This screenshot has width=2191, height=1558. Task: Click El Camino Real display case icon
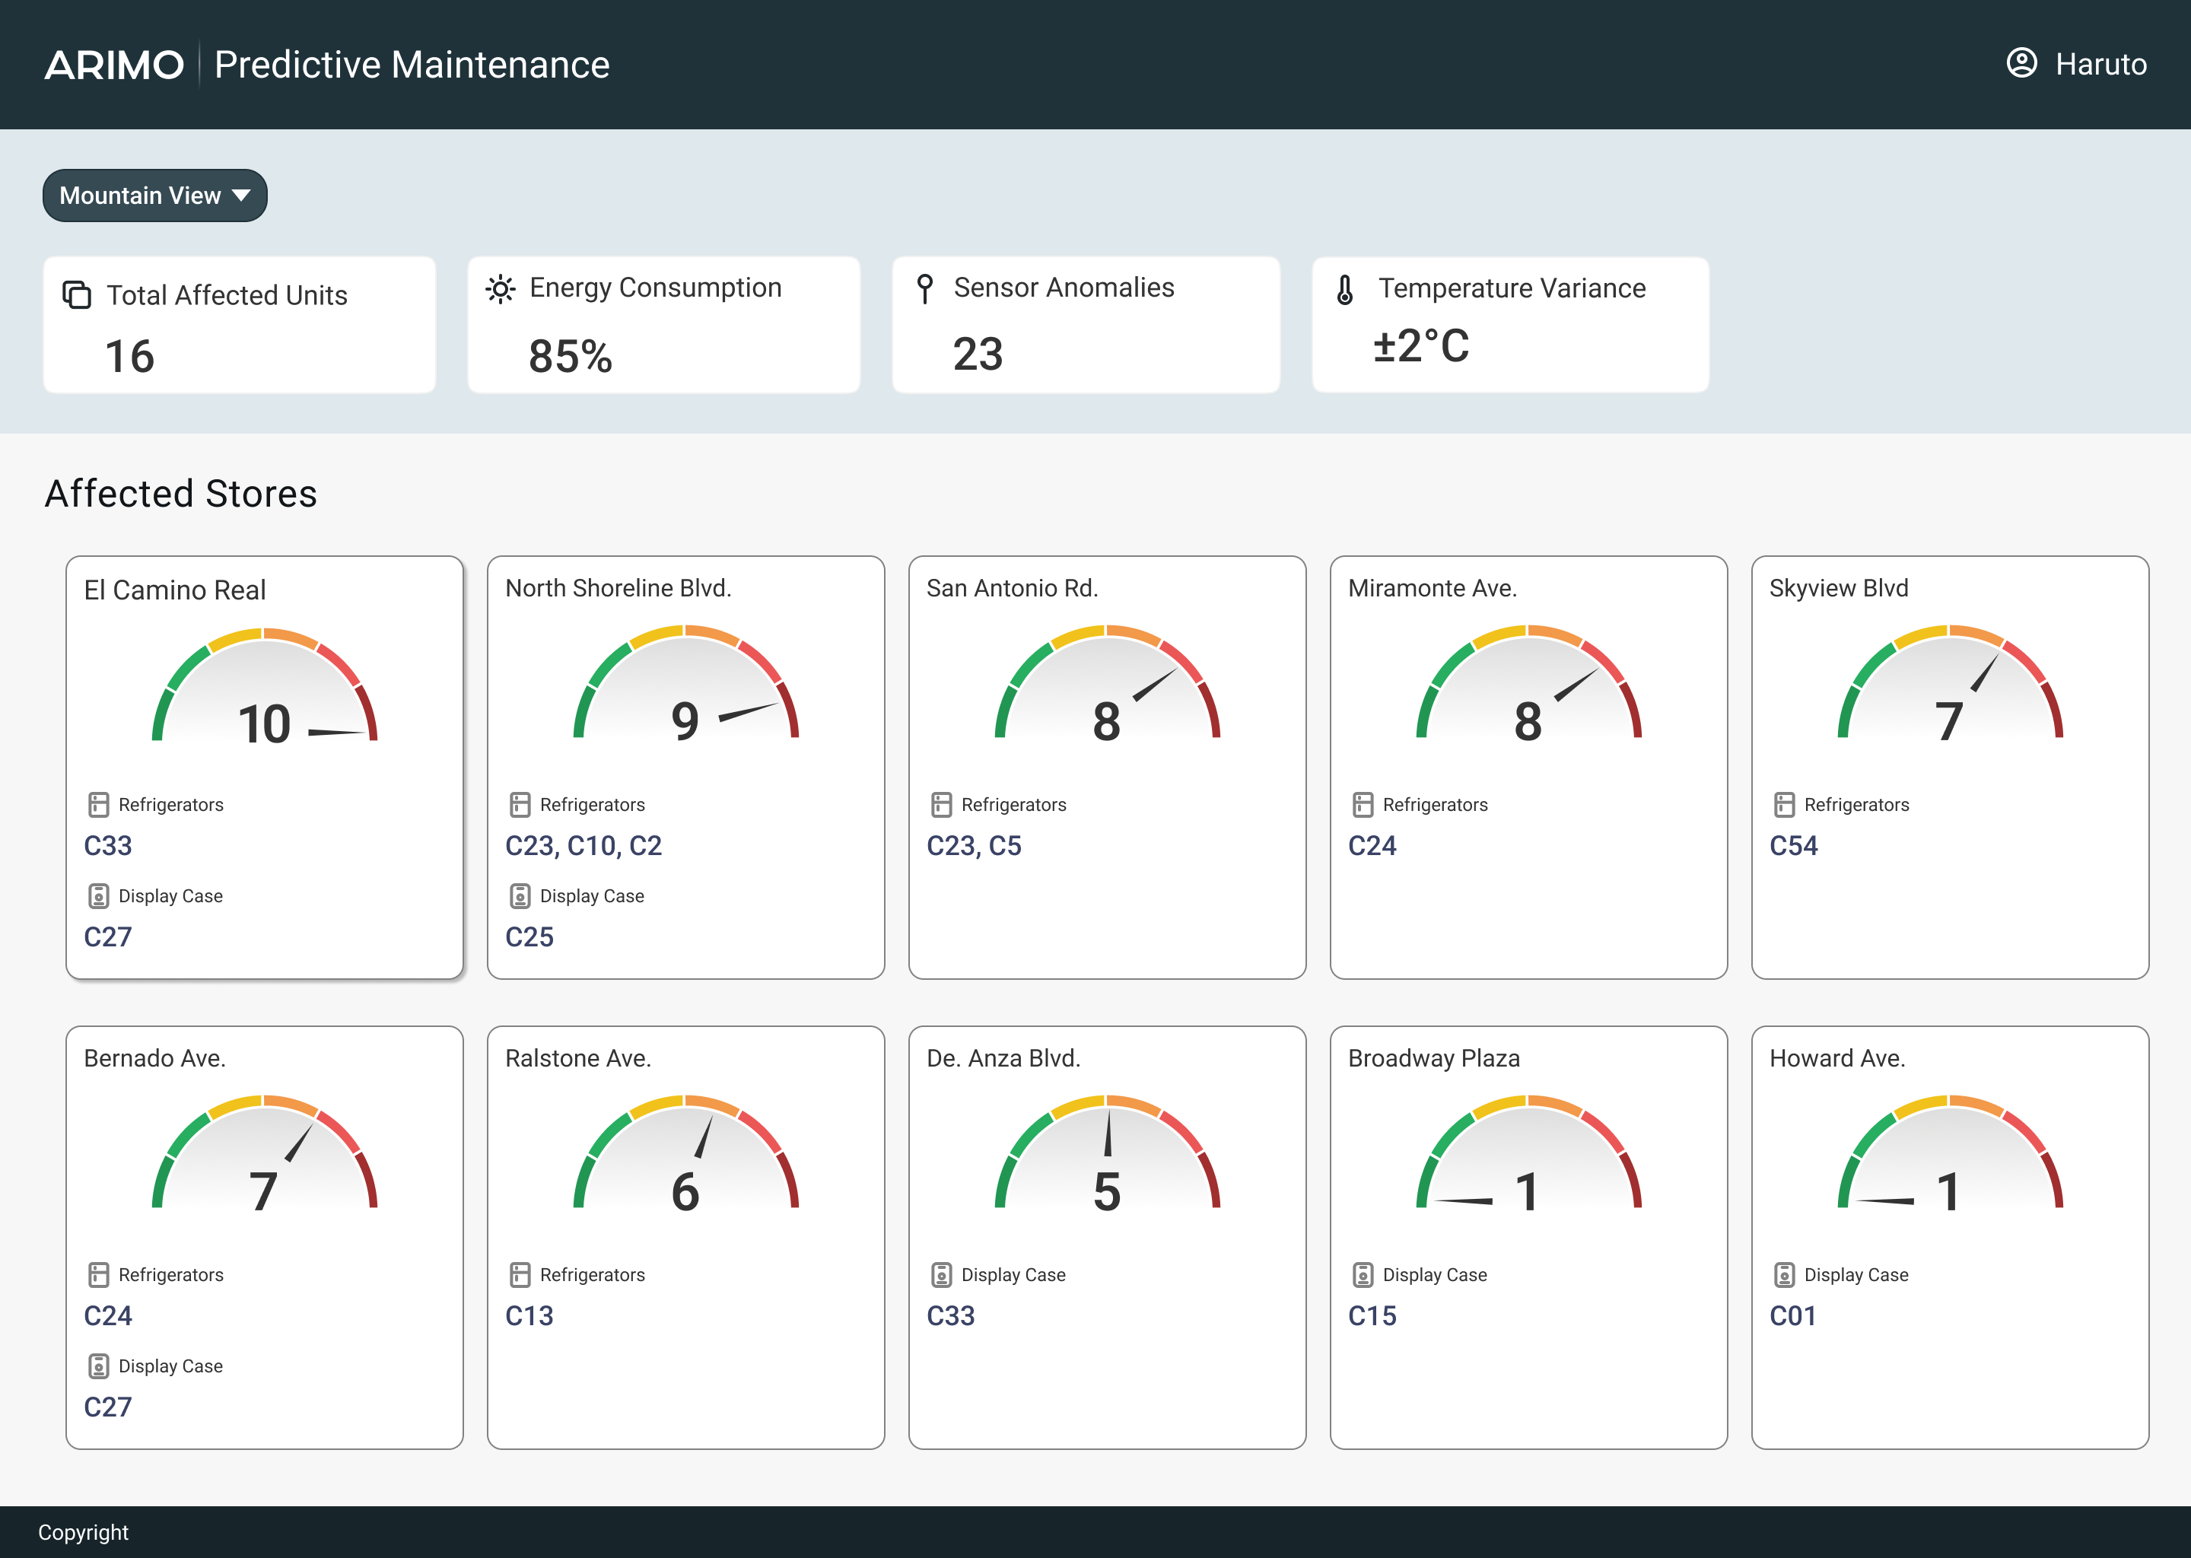pyautogui.click(x=99, y=895)
